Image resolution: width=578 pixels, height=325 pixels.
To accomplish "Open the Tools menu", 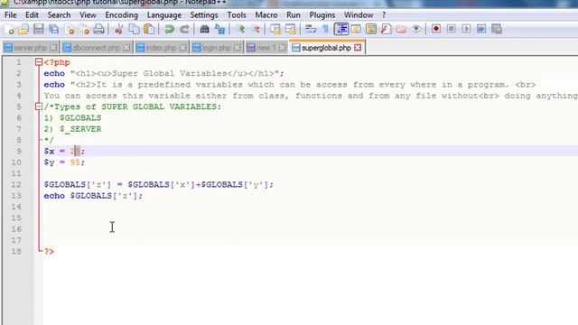I will (237, 15).
